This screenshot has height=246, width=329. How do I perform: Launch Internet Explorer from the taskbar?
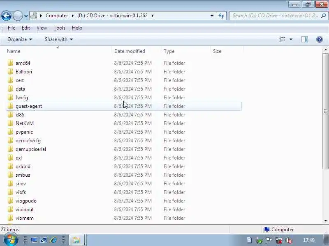pyautogui.click(x=53, y=240)
